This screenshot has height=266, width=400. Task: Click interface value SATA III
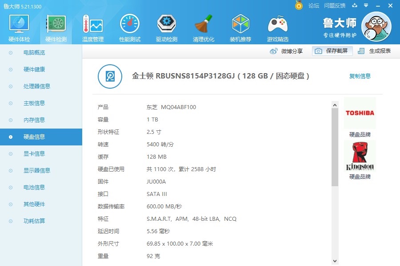156,194
